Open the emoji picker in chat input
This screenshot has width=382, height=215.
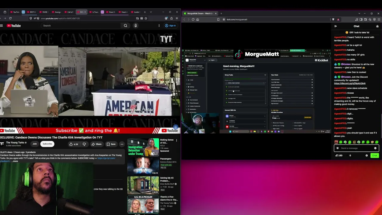(x=375, y=148)
